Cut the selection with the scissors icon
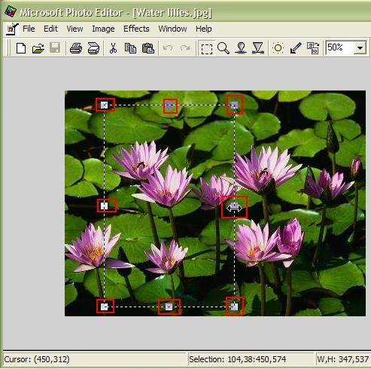Viewport: 371px width, 369px height. [113, 48]
